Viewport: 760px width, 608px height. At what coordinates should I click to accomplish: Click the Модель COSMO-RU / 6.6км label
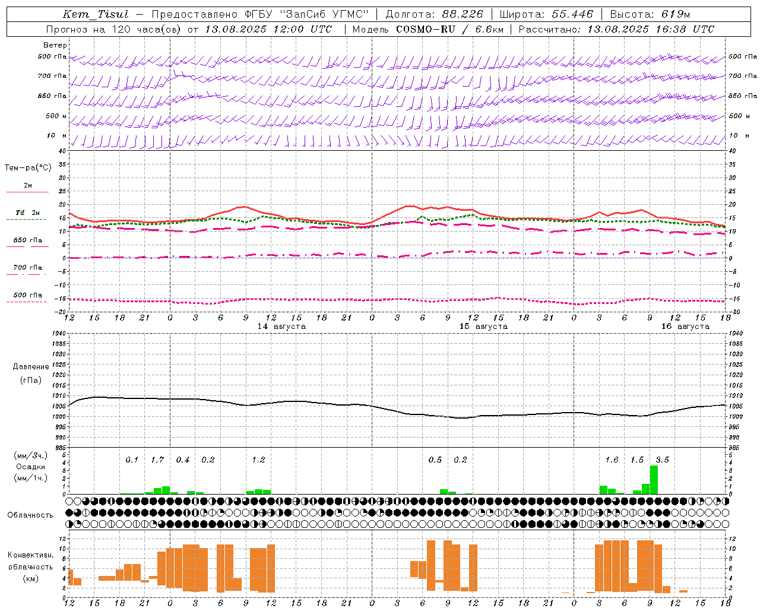(x=427, y=29)
